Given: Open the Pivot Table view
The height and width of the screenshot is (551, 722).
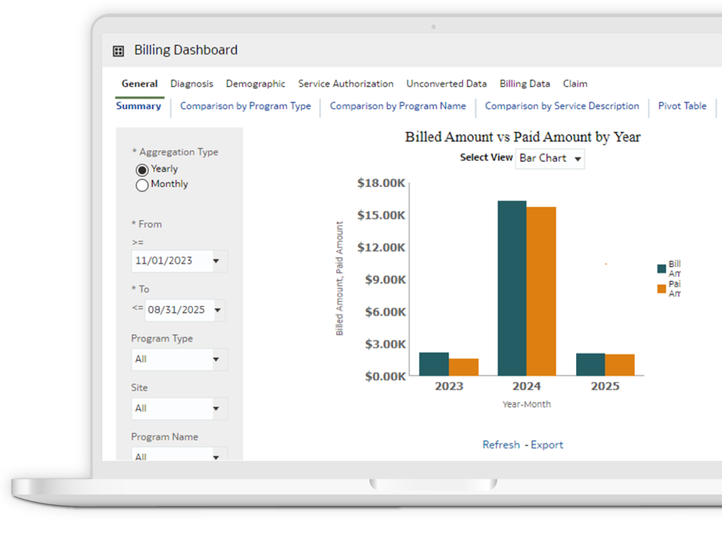Looking at the screenshot, I should (682, 106).
